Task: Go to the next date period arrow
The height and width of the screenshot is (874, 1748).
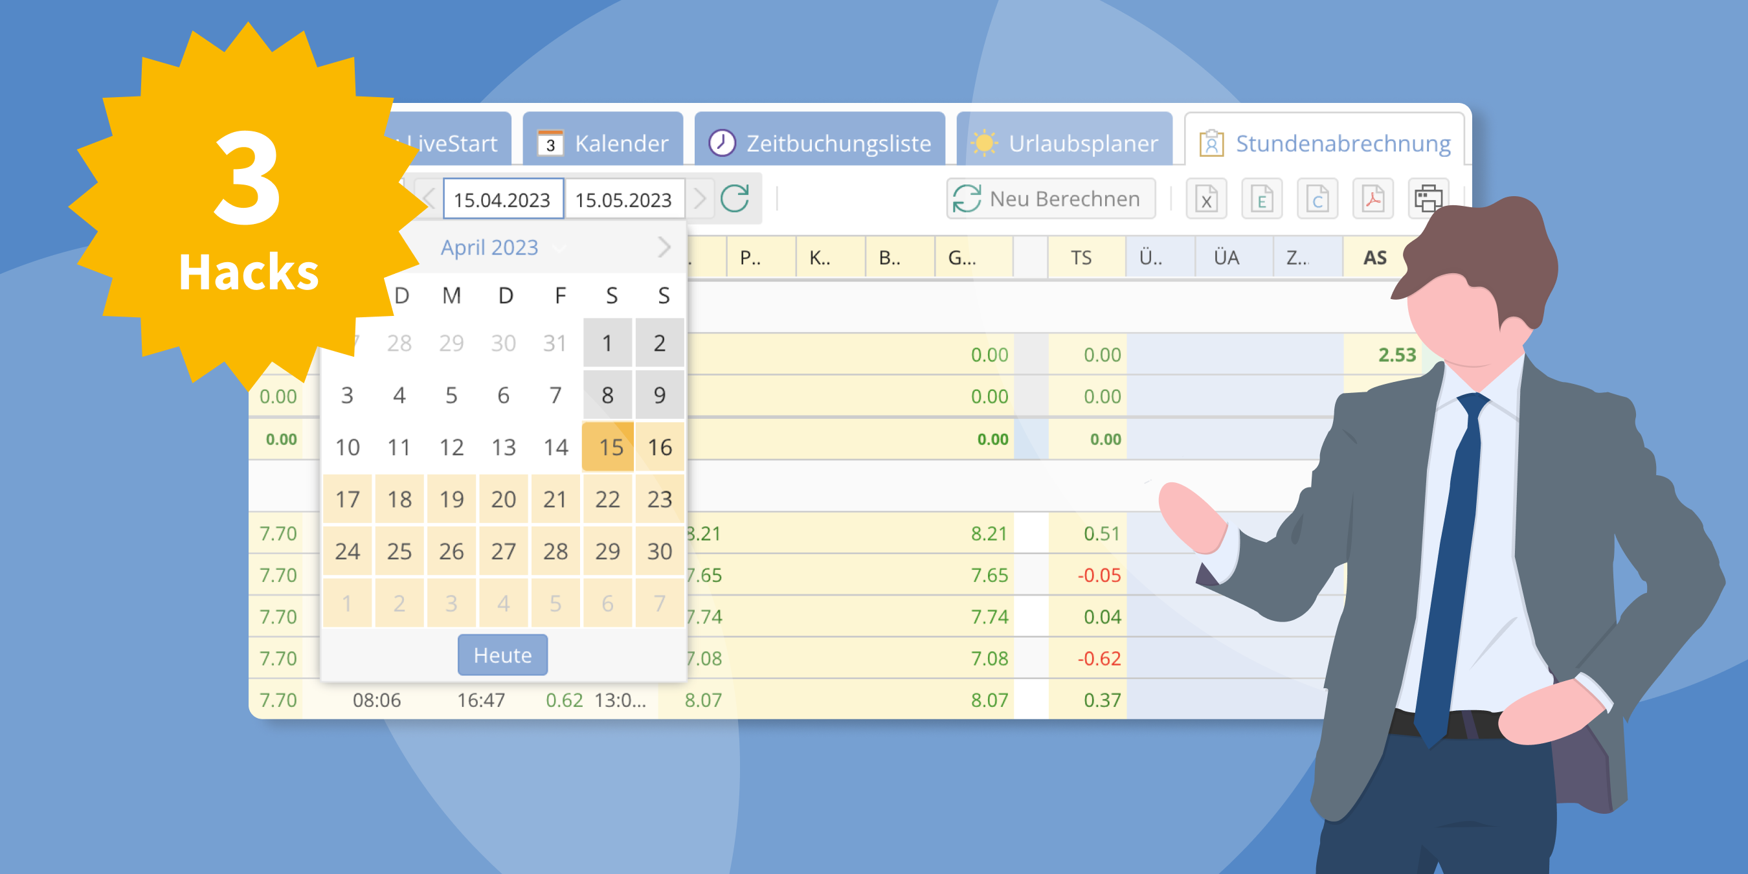Action: (x=700, y=199)
